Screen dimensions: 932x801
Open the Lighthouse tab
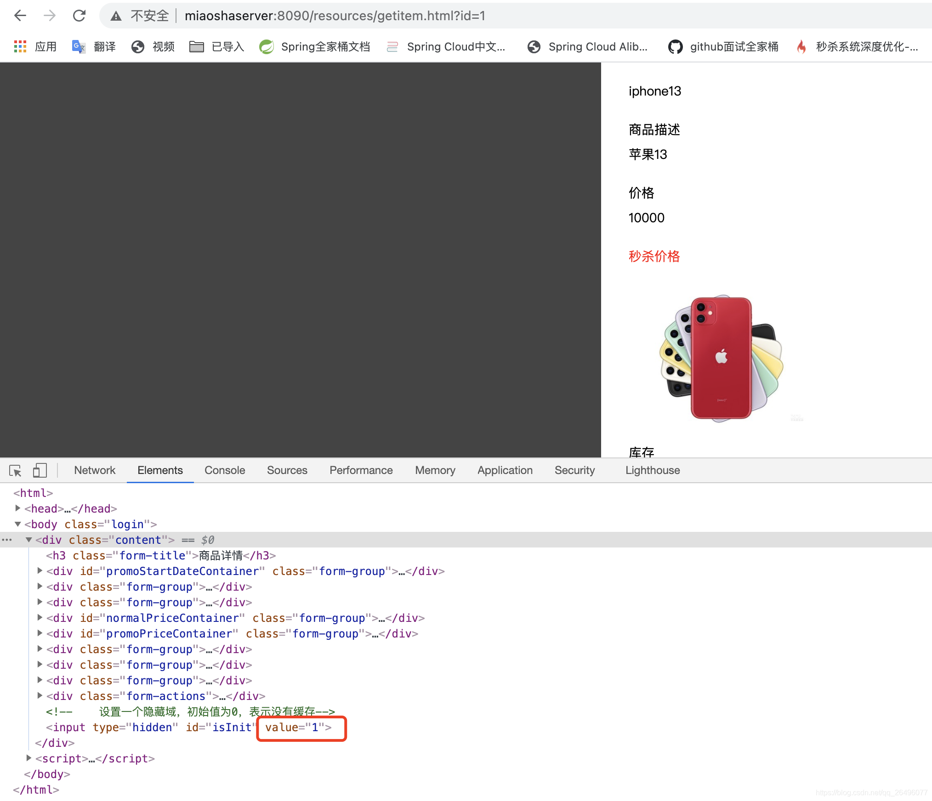tap(653, 470)
